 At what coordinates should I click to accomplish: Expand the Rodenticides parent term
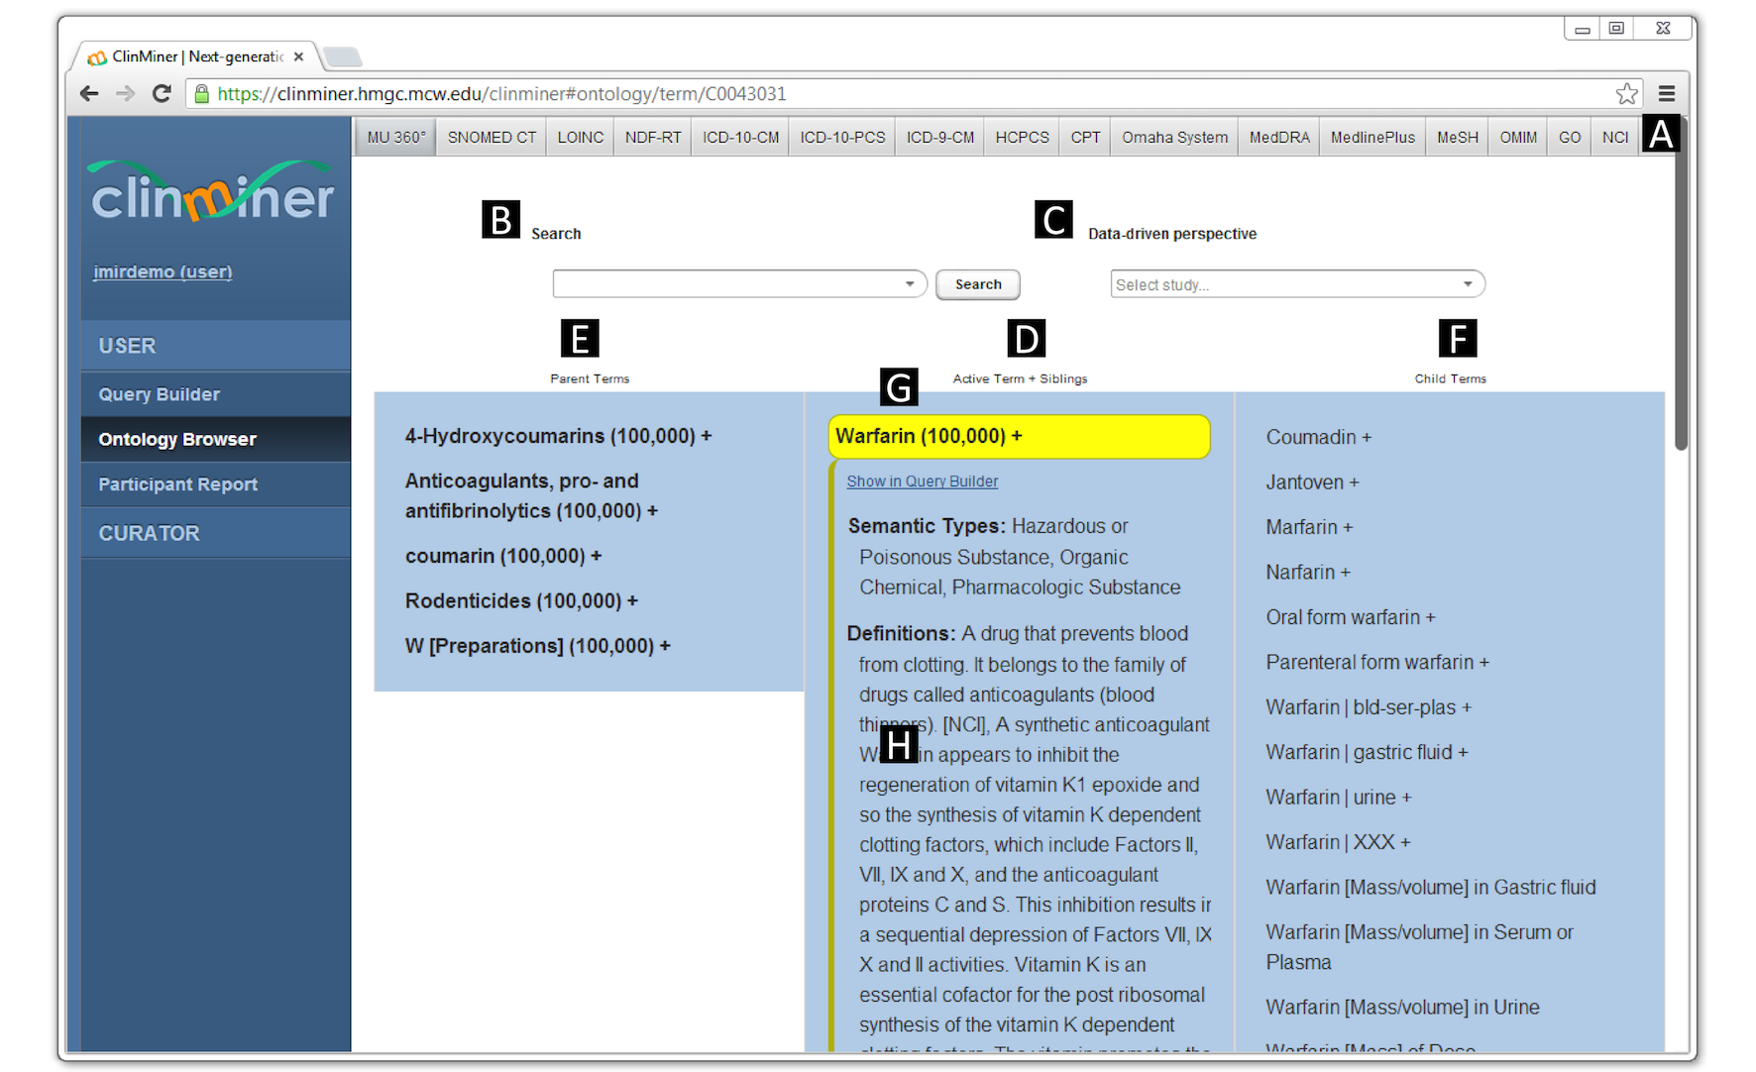point(632,601)
